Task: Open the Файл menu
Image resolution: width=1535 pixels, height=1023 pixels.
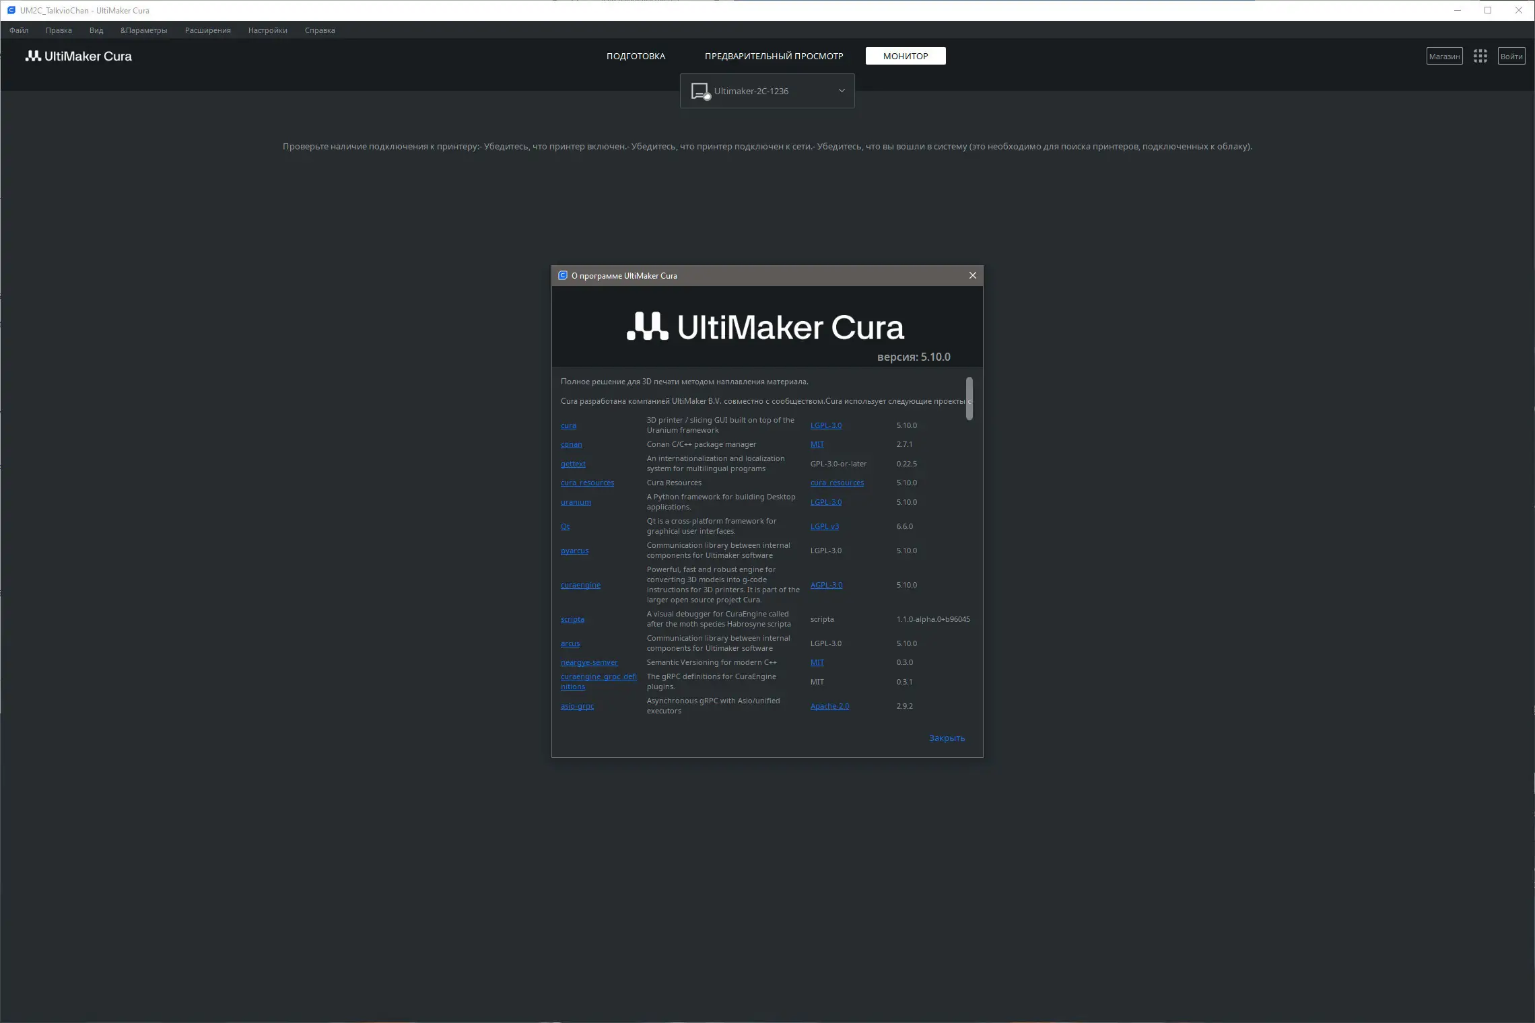Action: pyautogui.click(x=19, y=30)
